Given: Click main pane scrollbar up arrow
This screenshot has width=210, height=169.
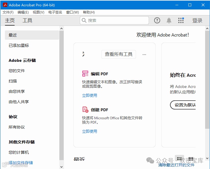Looking at the screenshot, I should pyautogui.click(x=207, y=28).
